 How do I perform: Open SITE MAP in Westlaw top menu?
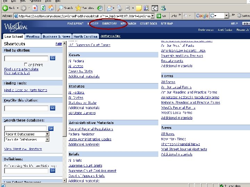point(167,24)
